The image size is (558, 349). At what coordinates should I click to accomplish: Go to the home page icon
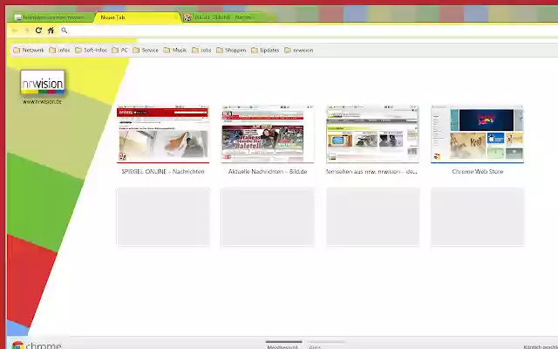[x=51, y=31]
